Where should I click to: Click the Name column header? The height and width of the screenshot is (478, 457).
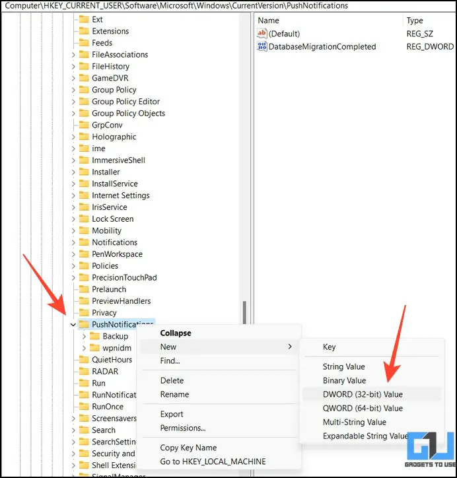point(268,20)
